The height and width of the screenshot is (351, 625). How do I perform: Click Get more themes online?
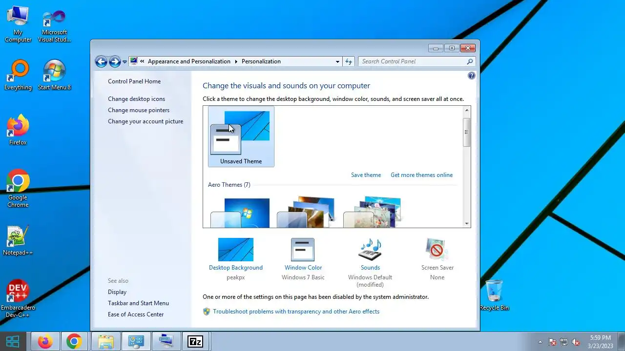coord(421,175)
